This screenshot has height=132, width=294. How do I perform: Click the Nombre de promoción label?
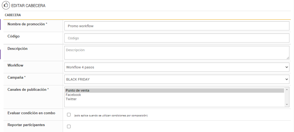pos(27,24)
